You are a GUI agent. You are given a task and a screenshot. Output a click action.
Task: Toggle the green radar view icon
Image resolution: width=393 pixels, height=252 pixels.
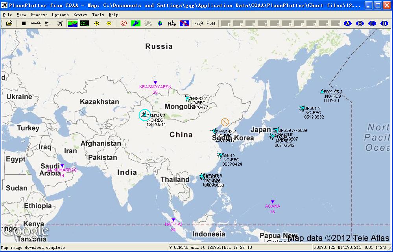[85, 24]
